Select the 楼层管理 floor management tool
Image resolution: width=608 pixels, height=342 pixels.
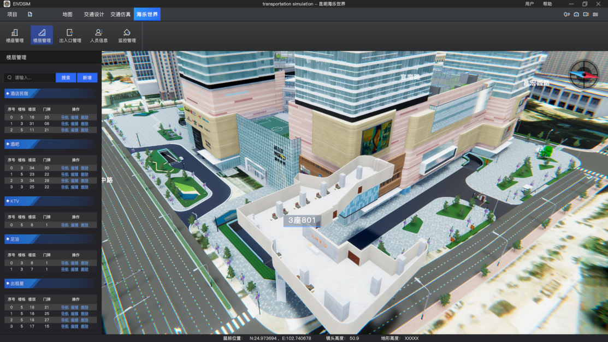pyautogui.click(x=42, y=35)
